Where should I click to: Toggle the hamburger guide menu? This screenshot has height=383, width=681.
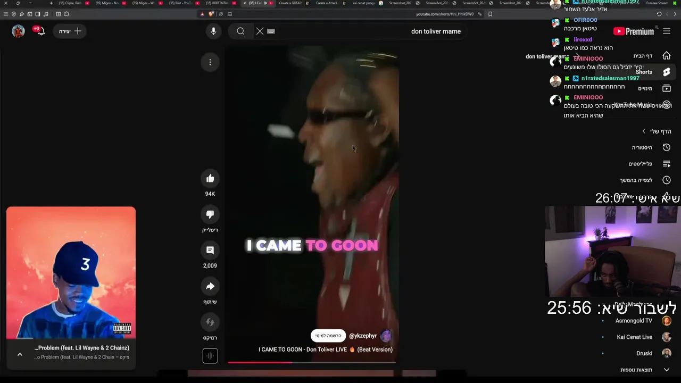667,31
